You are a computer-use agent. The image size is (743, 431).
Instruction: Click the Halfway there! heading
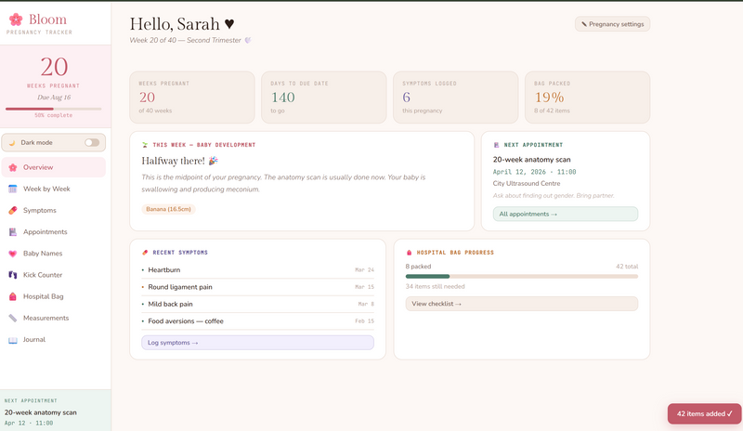point(173,161)
